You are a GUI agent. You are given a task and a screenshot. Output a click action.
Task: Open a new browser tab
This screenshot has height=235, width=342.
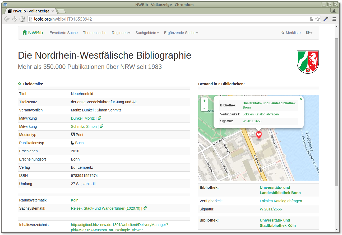(61, 11)
